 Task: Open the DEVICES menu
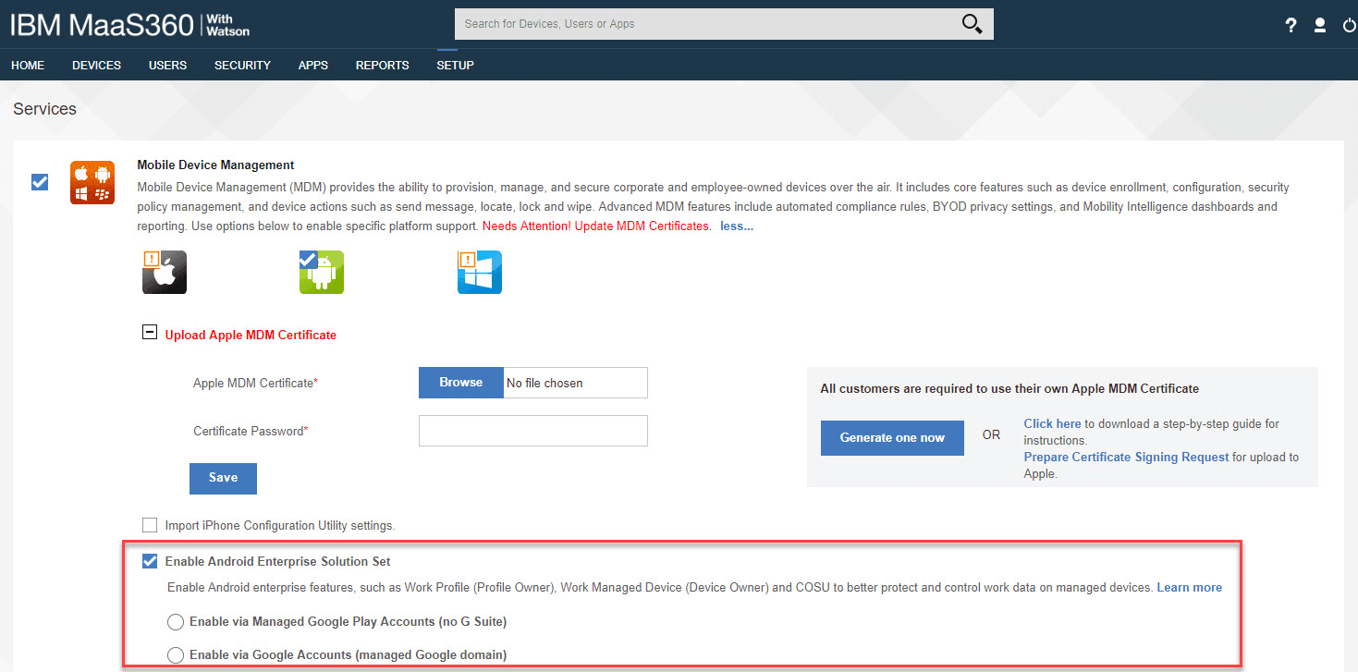pyautogui.click(x=97, y=66)
